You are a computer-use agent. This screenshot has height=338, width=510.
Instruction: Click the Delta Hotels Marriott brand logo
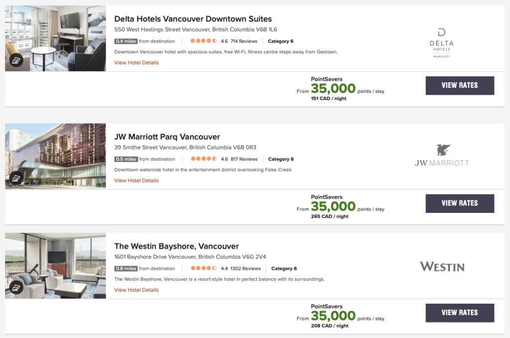(x=441, y=43)
